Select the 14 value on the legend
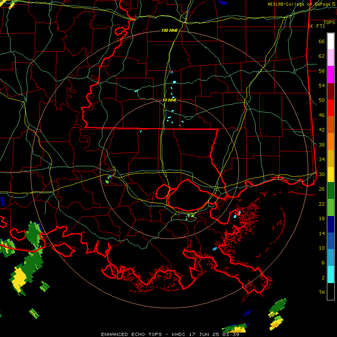The width and height of the screenshot is (337, 337). (x=322, y=233)
